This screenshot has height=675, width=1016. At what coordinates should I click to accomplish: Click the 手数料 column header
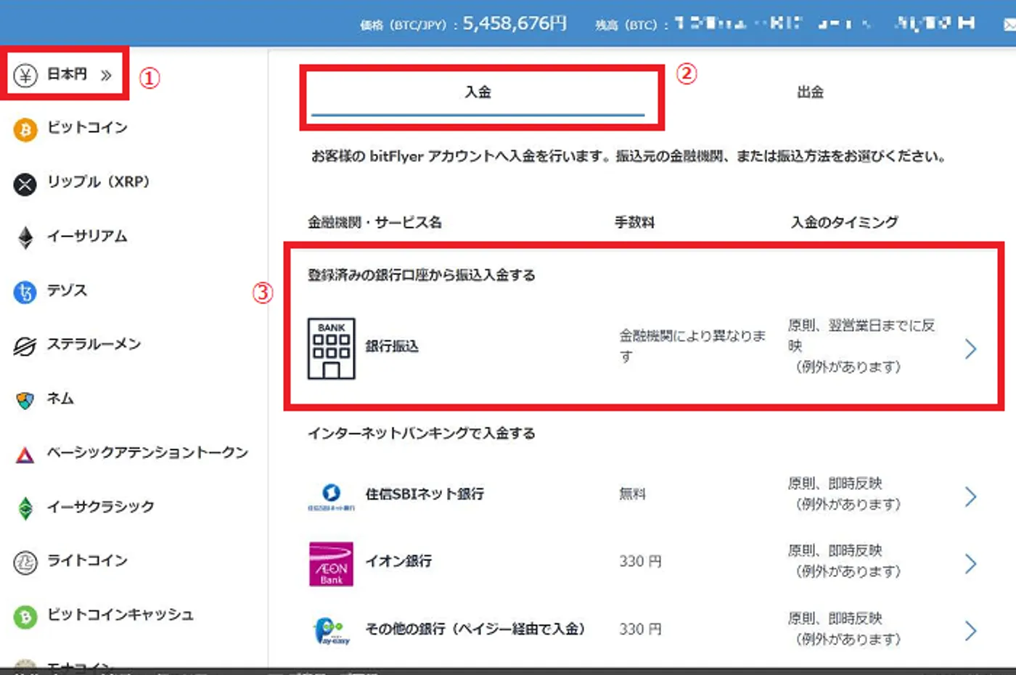pos(634,222)
